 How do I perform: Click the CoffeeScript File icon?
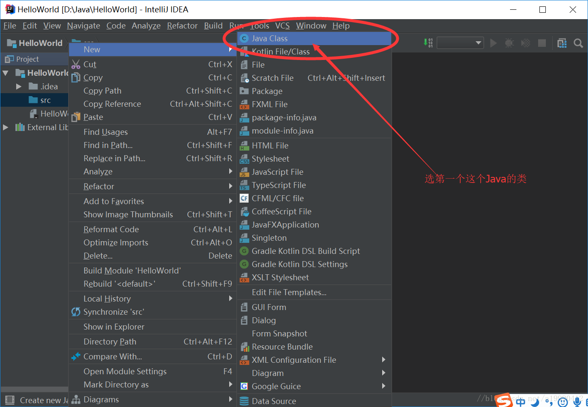click(244, 211)
